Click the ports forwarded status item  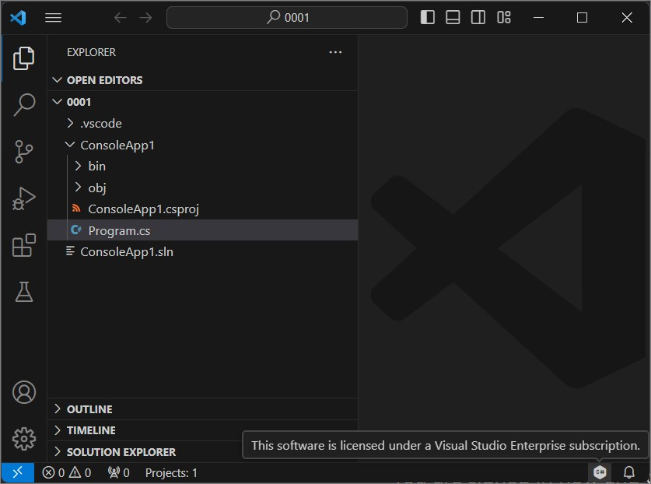[x=119, y=473]
